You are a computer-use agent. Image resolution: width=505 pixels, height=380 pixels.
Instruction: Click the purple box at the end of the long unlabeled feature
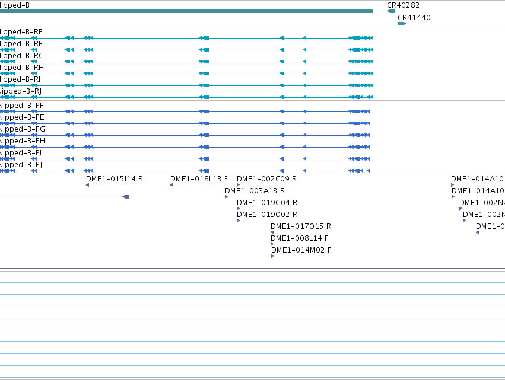(126, 197)
